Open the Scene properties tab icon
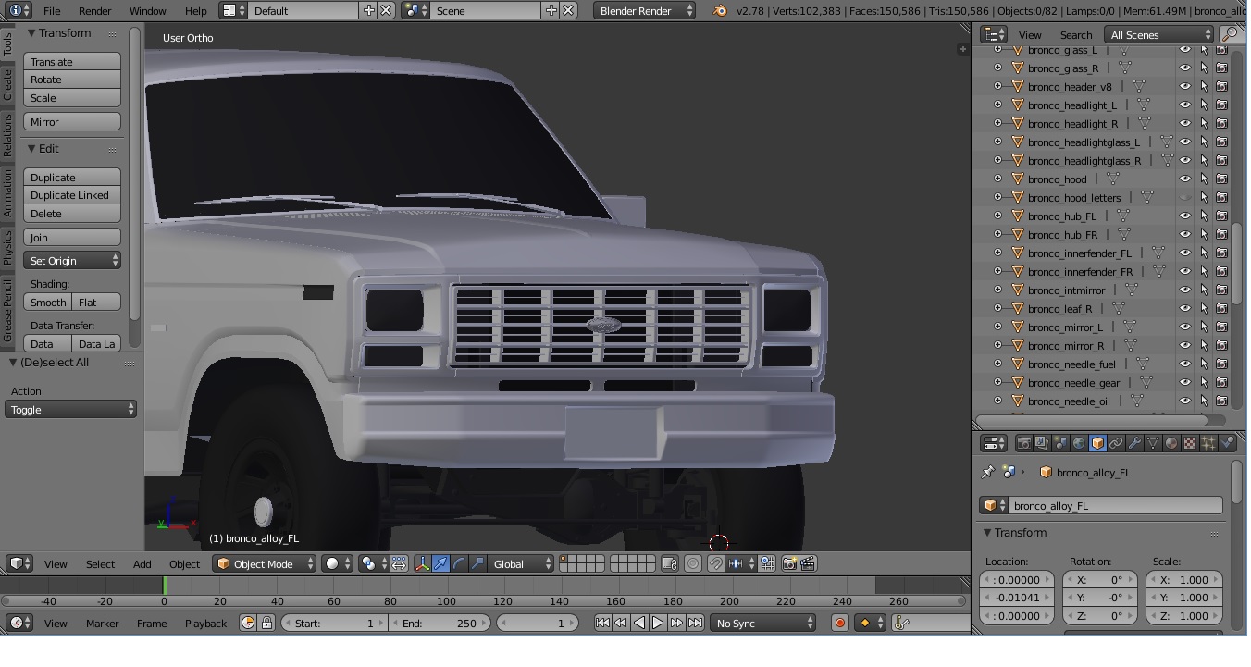The image size is (1251, 667). click(1060, 443)
